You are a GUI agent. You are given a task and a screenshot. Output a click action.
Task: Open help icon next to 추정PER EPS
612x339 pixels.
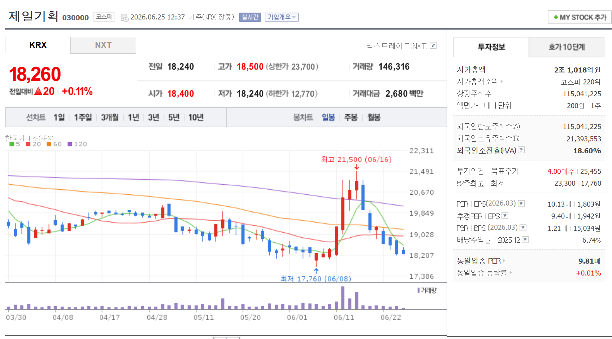(505, 216)
